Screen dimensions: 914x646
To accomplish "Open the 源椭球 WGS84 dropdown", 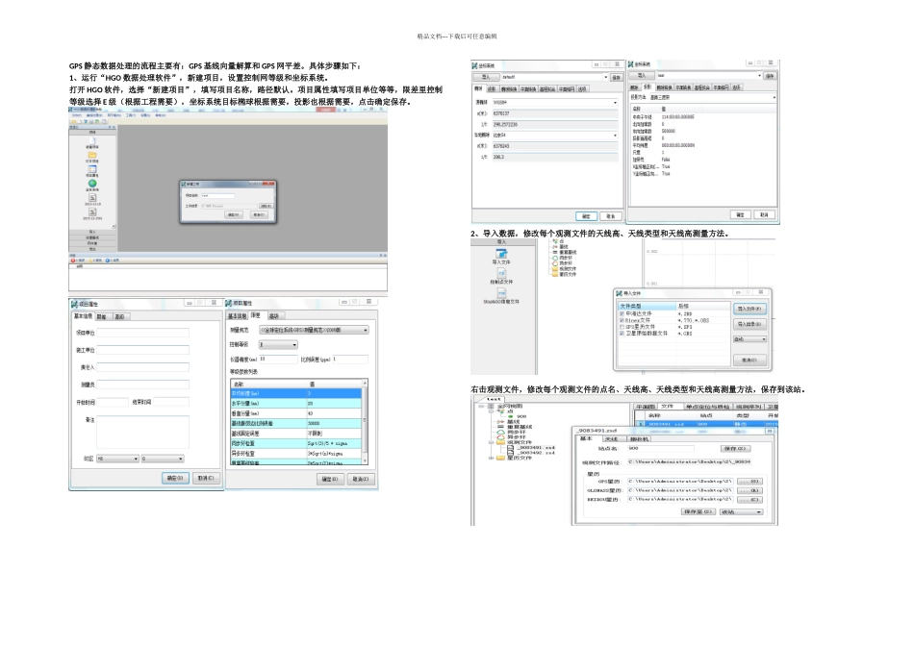I will 554,103.
